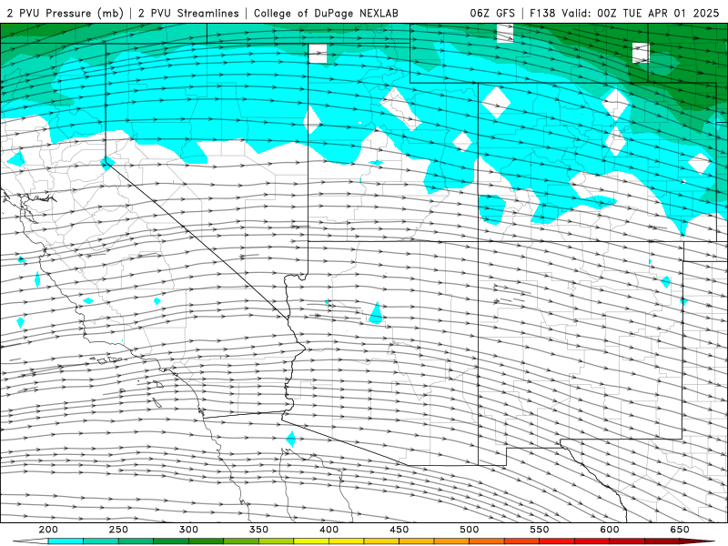The height and width of the screenshot is (546, 728).
Task: Click the 300 label on the color bar
Action: pos(188,530)
